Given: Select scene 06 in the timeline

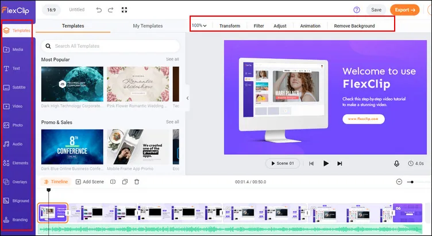Looking at the screenshot, I should pos(407,213).
